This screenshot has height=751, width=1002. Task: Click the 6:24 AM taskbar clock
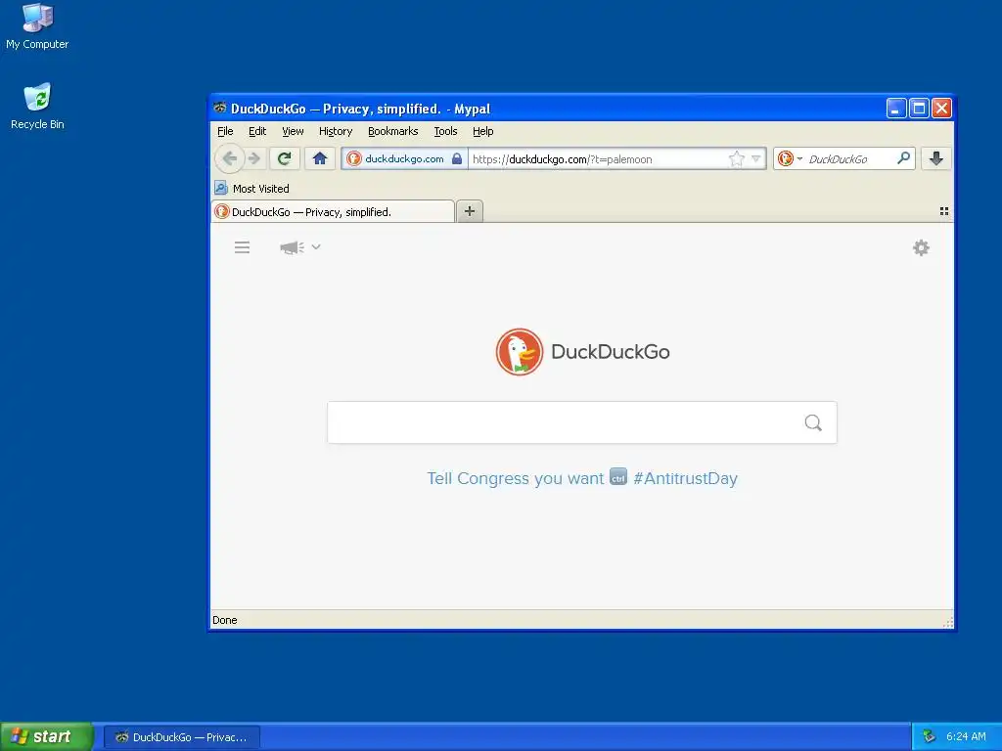point(966,737)
